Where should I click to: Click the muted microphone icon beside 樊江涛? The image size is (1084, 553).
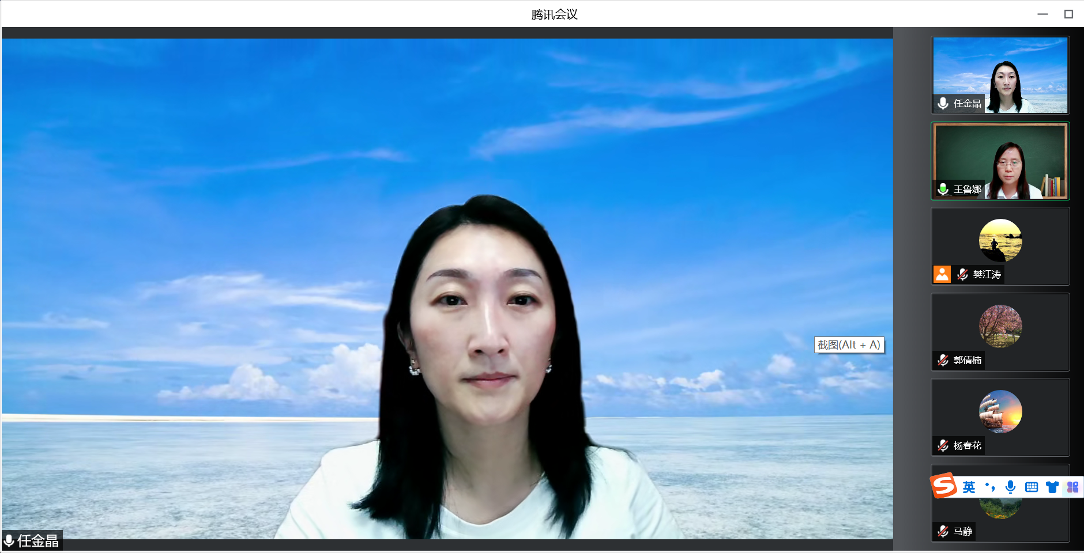(962, 274)
